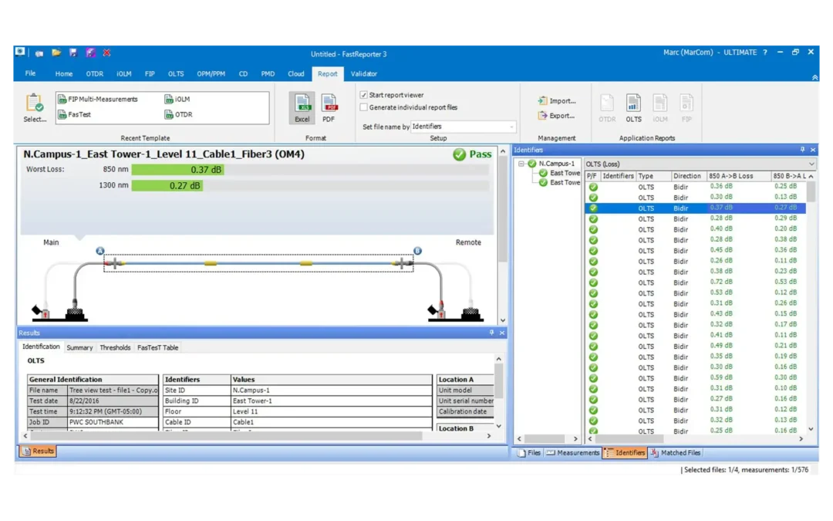Open OTDR recent template

point(178,114)
